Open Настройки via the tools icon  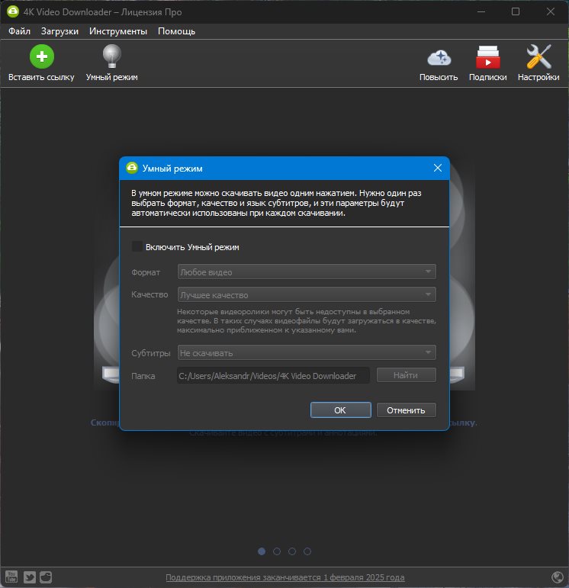pyautogui.click(x=538, y=56)
